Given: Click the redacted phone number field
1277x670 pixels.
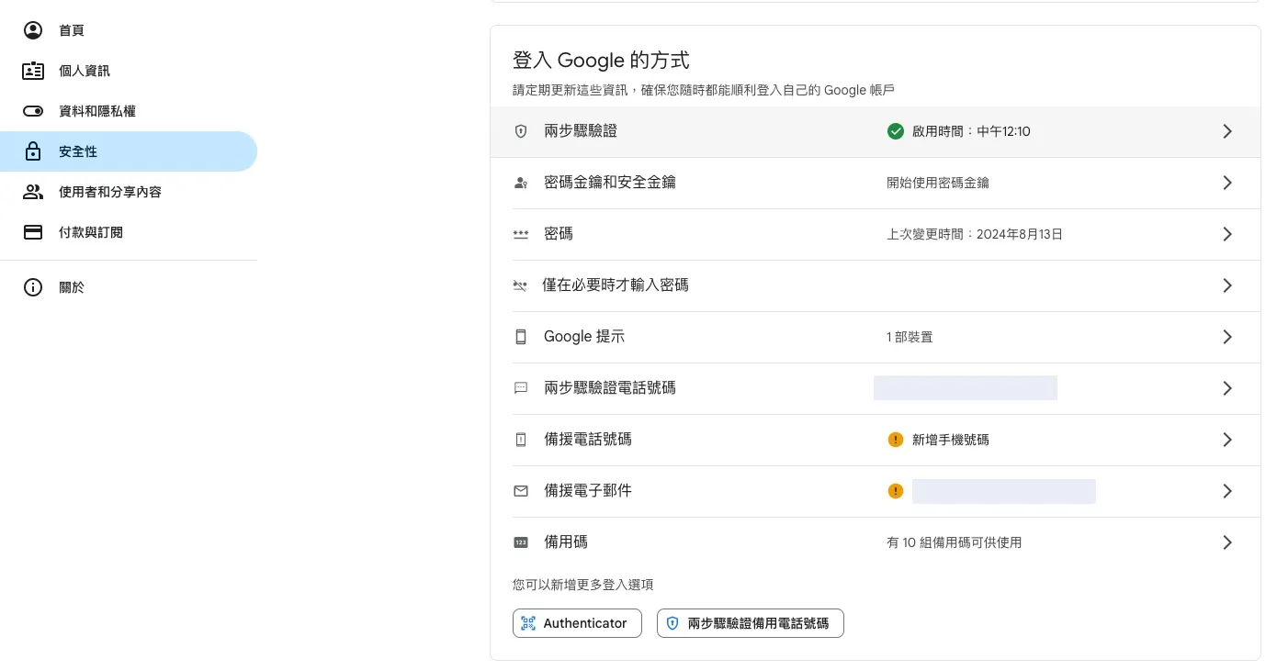Looking at the screenshot, I should (x=966, y=387).
